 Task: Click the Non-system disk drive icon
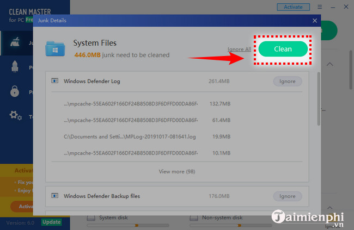point(194,218)
